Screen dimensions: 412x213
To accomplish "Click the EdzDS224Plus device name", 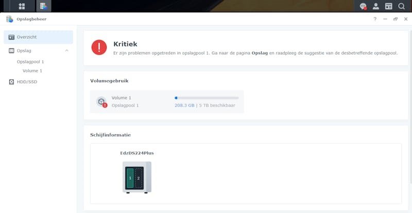I will coord(137,153).
